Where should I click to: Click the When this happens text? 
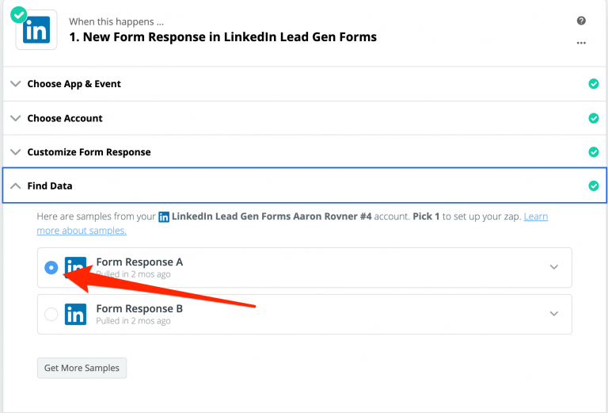[116, 21]
